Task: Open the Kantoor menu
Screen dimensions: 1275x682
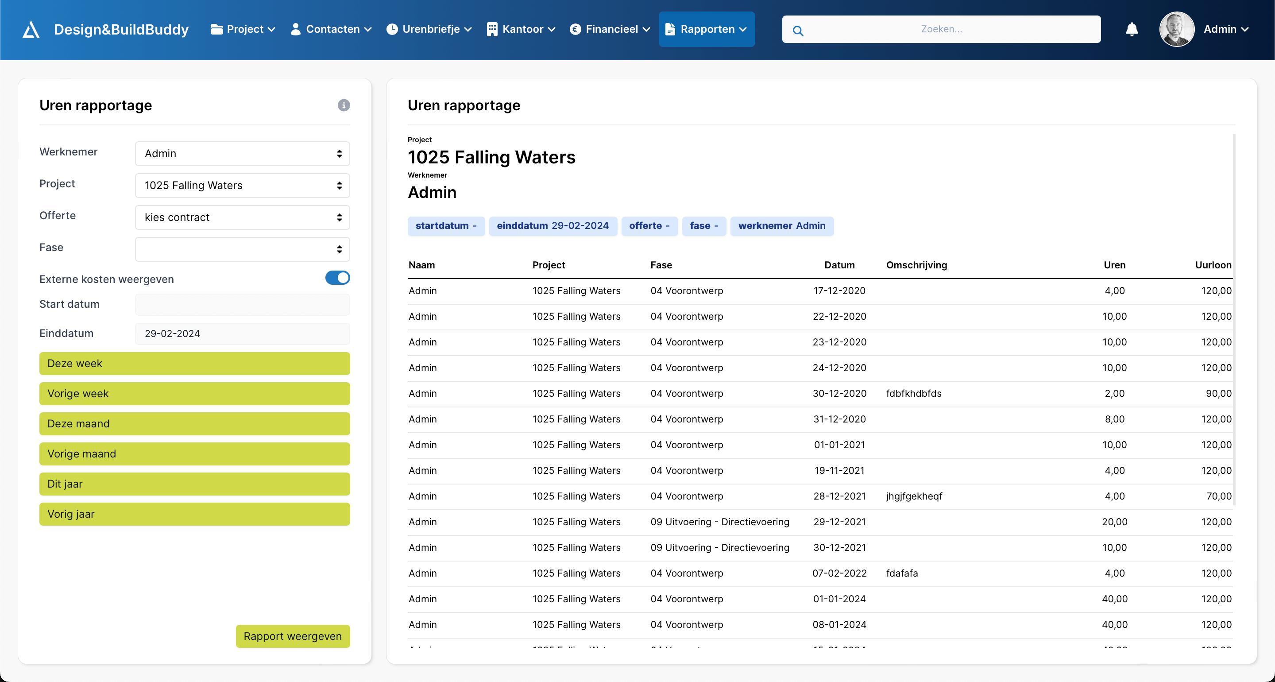Action: click(x=521, y=29)
